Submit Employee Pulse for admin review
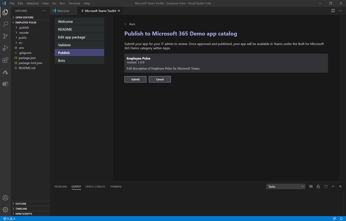 [x=135, y=79]
